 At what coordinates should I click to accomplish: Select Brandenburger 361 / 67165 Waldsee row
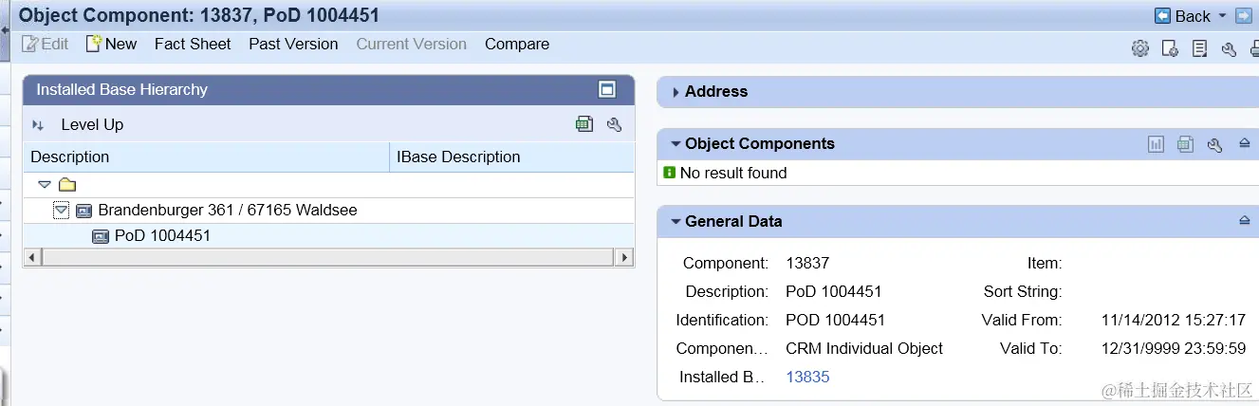click(328, 211)
